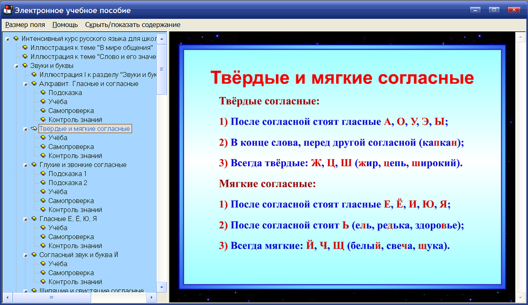Click tree horizontal scrollbar right arrow
The height and width of the screenshot is (305, 528).
coord(152,298)
